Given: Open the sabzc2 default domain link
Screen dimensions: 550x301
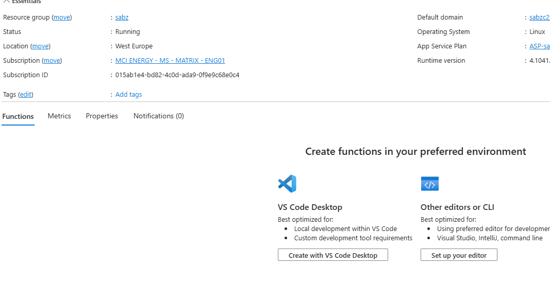Looking at the screenshot, I should 540,17.
